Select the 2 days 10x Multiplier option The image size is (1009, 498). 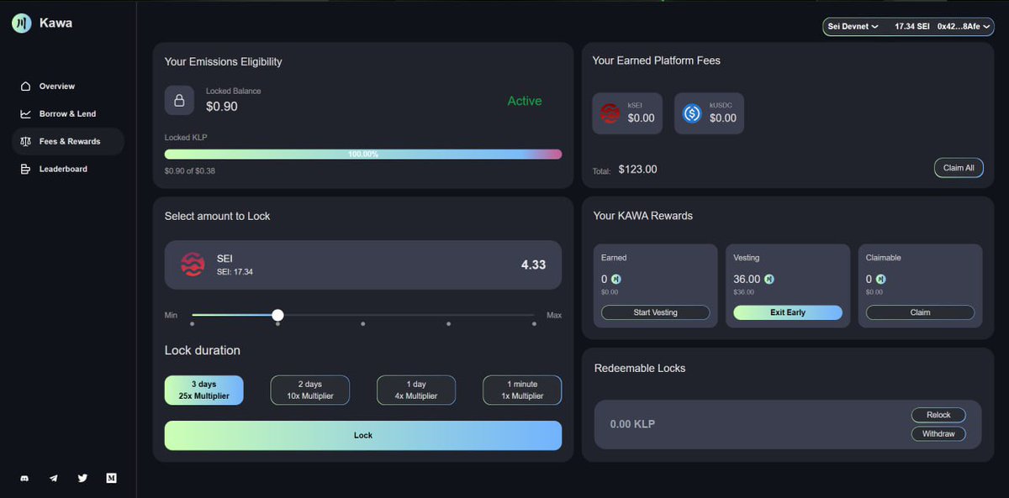[x=309, y=390]
